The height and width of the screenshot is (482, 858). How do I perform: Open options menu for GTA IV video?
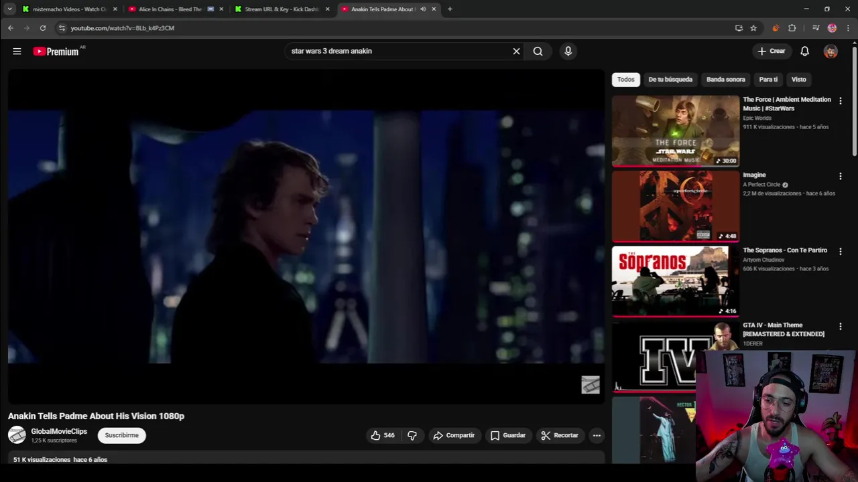[840, 327]
